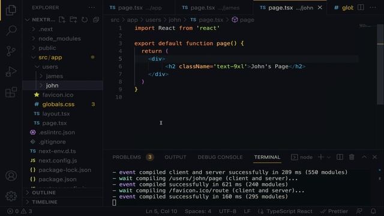Expand the TIMELINE section
This screenshot has width=384, height=216.
coord(62,202)
